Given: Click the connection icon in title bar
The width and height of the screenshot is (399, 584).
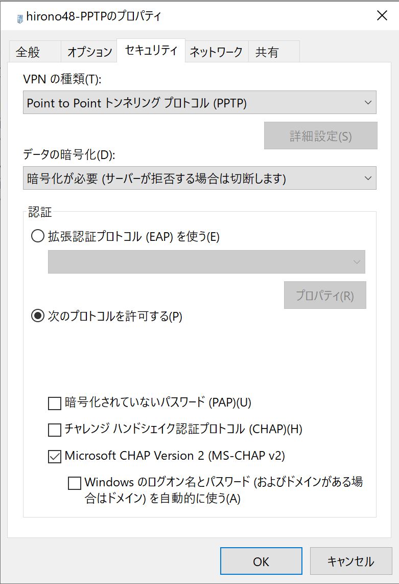Looking at the screenshot, I should pyautogui.click(x=20, y=18).
